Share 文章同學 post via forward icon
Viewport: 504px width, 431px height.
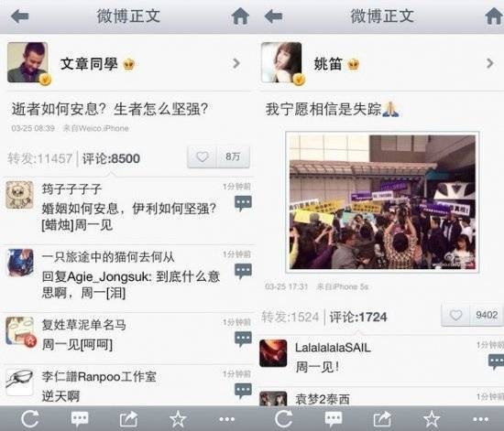click(128, 419)
